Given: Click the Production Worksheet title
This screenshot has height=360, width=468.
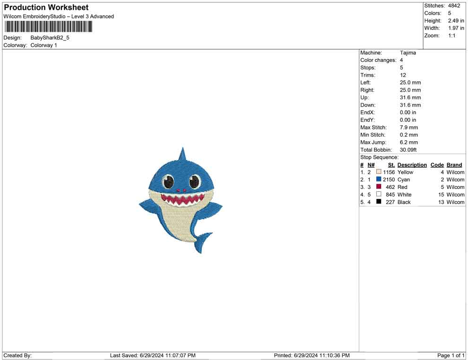Looking at the screenshot, I should [46, 8].
